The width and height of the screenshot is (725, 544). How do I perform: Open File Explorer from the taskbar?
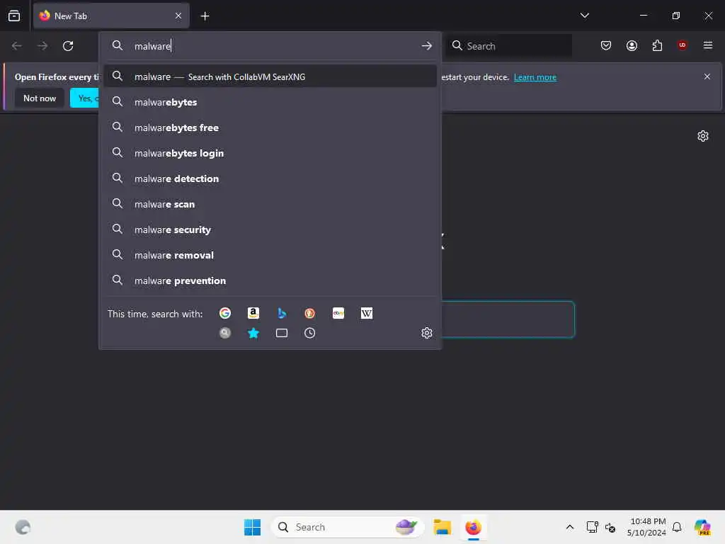[x=442, y=527]
